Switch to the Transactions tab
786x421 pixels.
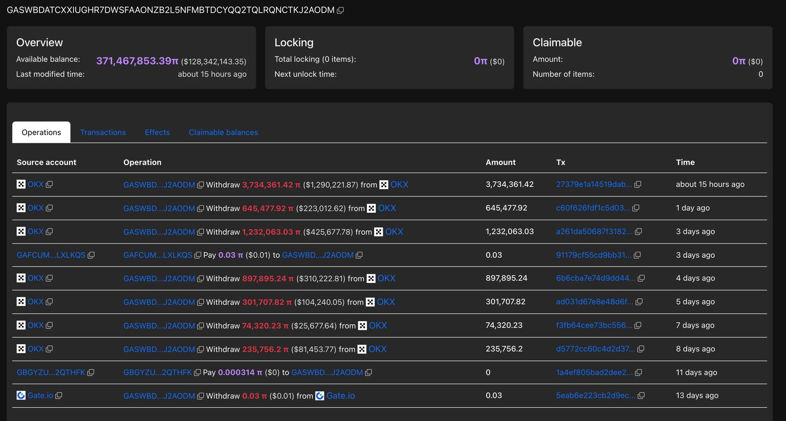point(103,132)
